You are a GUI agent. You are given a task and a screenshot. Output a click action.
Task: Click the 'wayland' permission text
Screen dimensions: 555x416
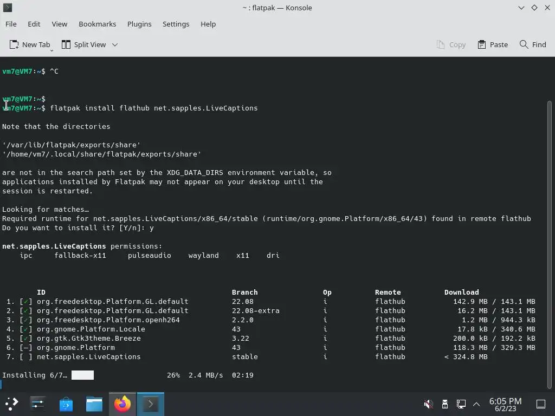204,256
